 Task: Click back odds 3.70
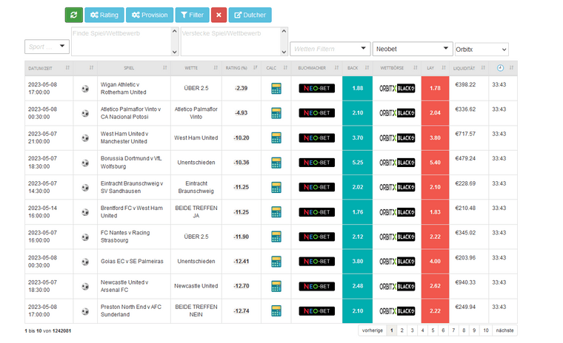[357, 137]
